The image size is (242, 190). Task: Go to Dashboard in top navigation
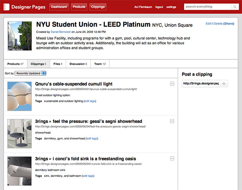(x=59, y=7)
